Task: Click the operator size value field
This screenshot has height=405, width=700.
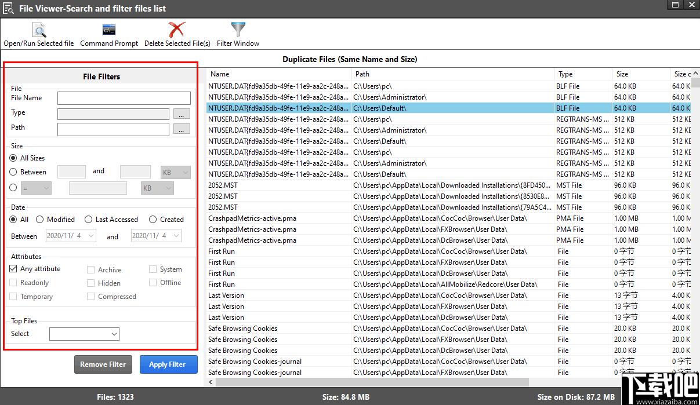Action: (x=98, y=188)
